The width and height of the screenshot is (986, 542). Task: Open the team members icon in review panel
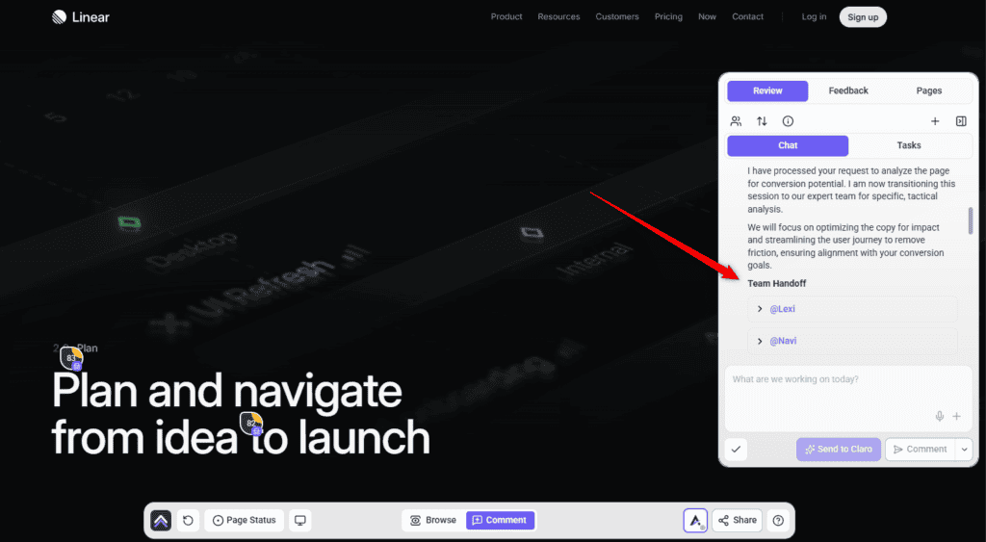pos(736,121)
